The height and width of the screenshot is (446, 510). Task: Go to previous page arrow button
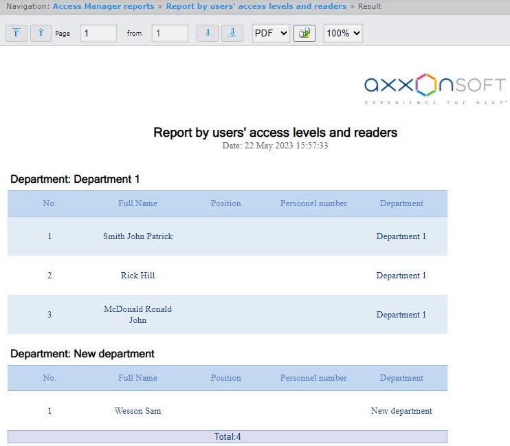click(41, 33)
